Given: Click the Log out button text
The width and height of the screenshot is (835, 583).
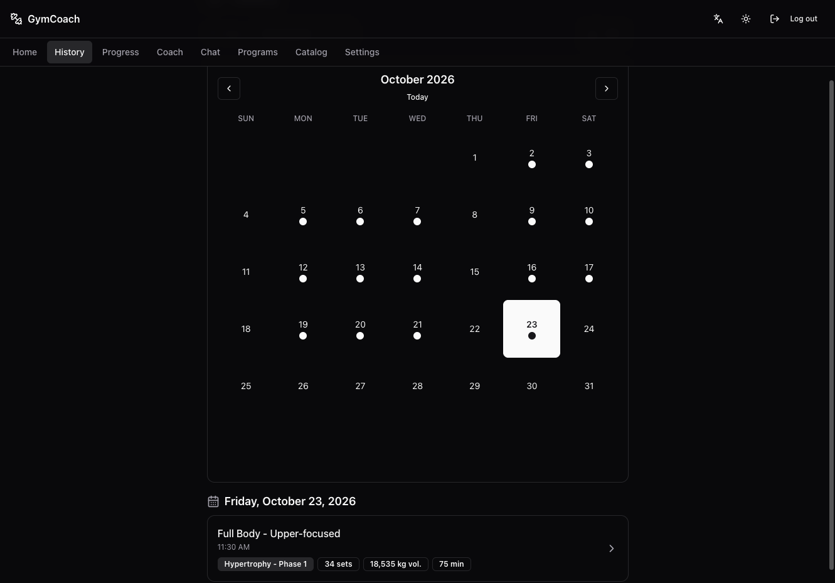Looking at the screenshot, I should (804, 19).
